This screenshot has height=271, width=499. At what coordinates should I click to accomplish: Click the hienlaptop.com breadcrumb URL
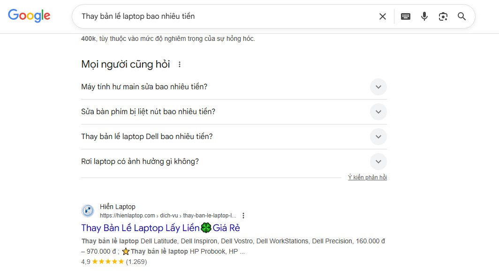pos(168,216)
